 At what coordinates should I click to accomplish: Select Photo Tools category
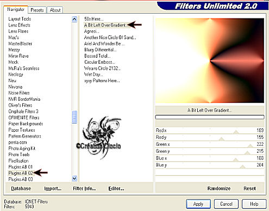19,154
